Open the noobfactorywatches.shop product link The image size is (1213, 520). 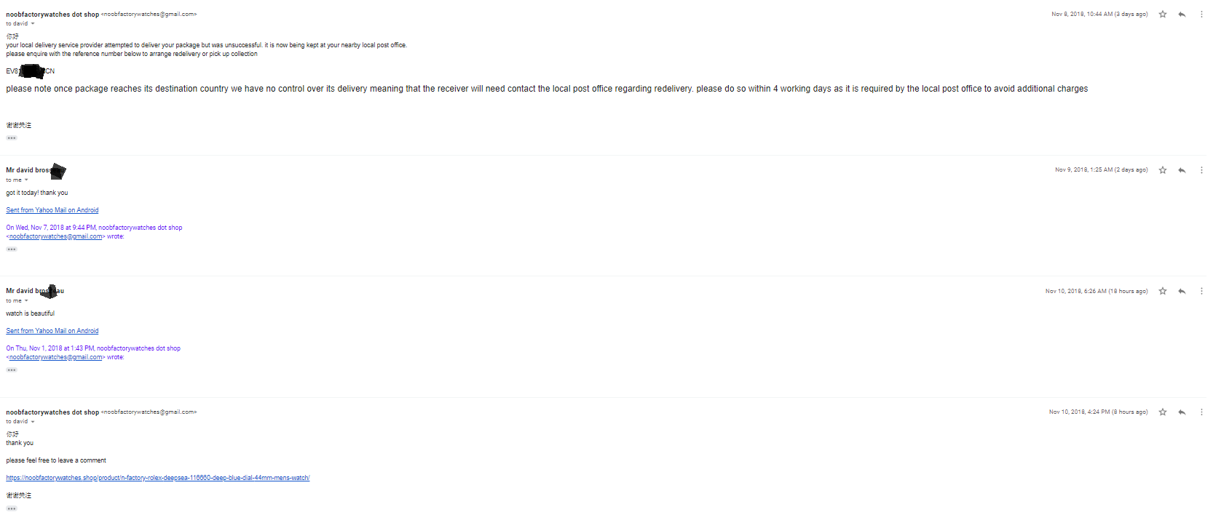coord(158,478)
